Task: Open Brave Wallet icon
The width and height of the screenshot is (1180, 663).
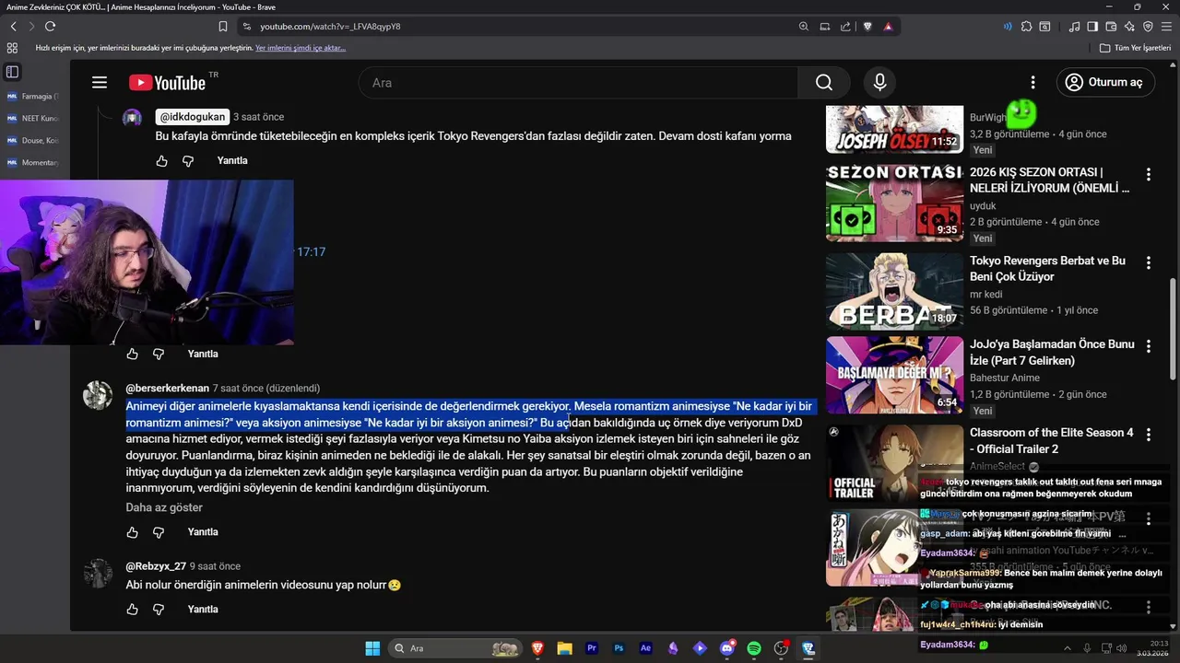Action: pyautogui.click(x=1111, y=27)
